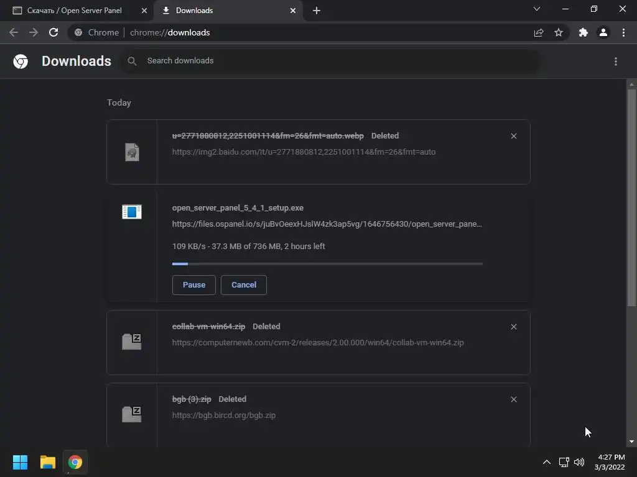Click the webp file thumbnail icon
Viewport: 637px width, 477px height.
point(132,152)
